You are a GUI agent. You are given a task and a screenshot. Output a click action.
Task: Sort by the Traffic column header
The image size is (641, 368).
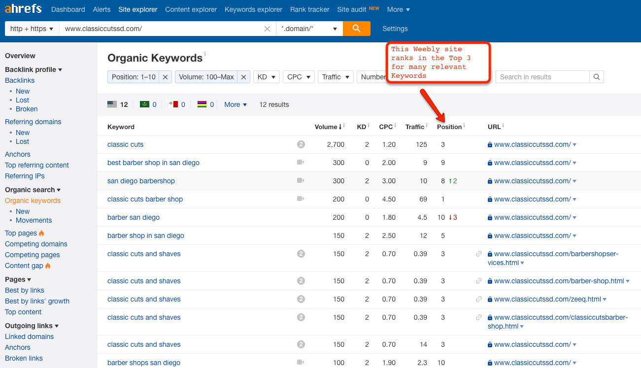point(415,127)
